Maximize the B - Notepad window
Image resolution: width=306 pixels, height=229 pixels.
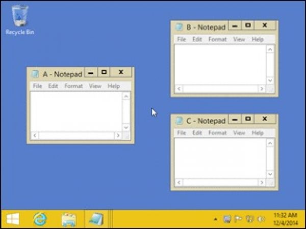tap(247, 25)
